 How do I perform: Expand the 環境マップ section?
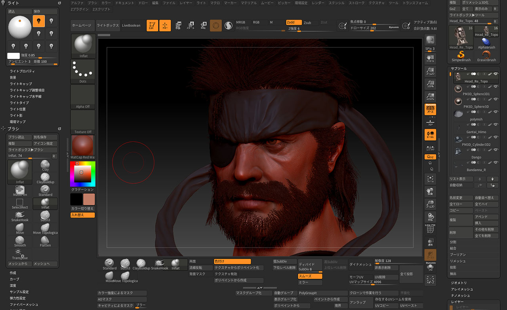17,122
